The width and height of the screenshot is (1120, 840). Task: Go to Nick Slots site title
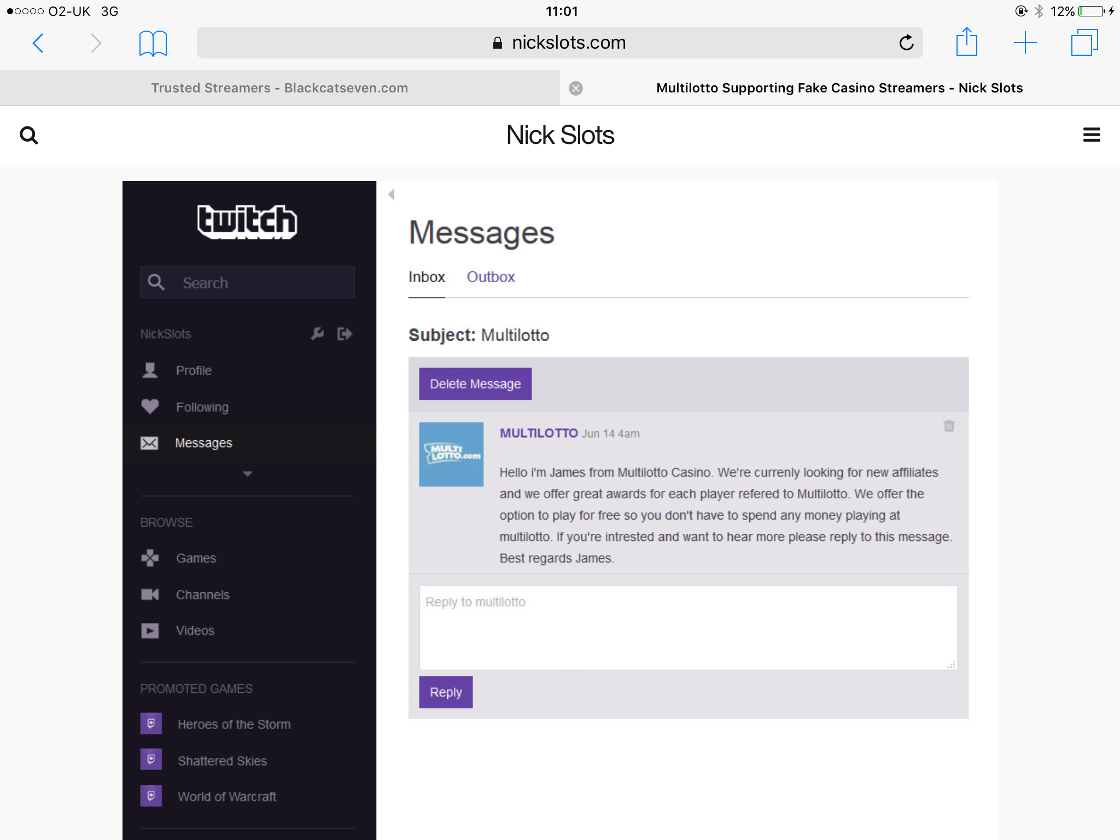point(560,135)
